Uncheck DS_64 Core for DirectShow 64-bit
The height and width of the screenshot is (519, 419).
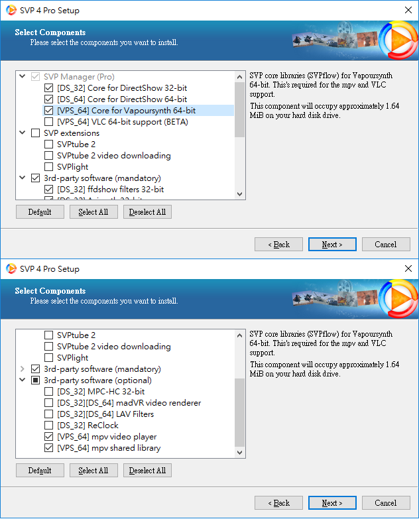click(48, 99)
